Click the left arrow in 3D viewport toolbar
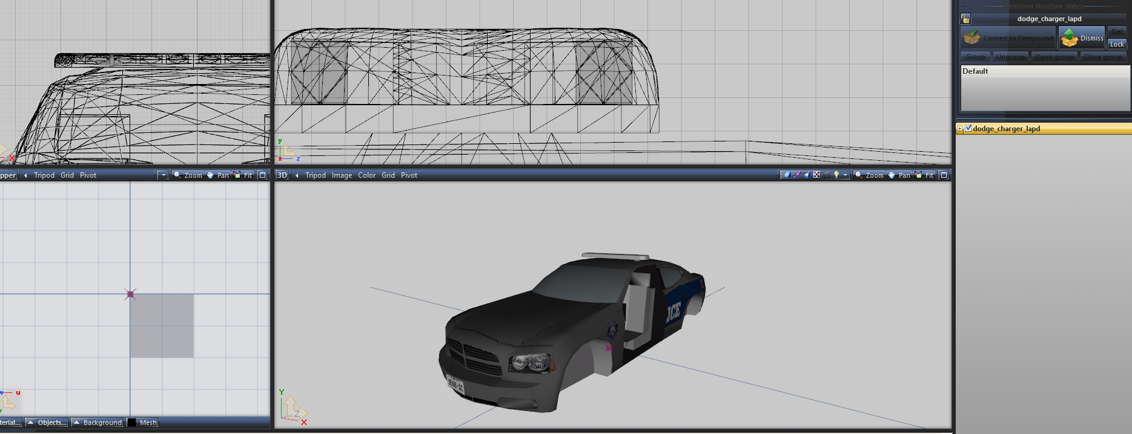1132x434 pixels. coord(297,175)
